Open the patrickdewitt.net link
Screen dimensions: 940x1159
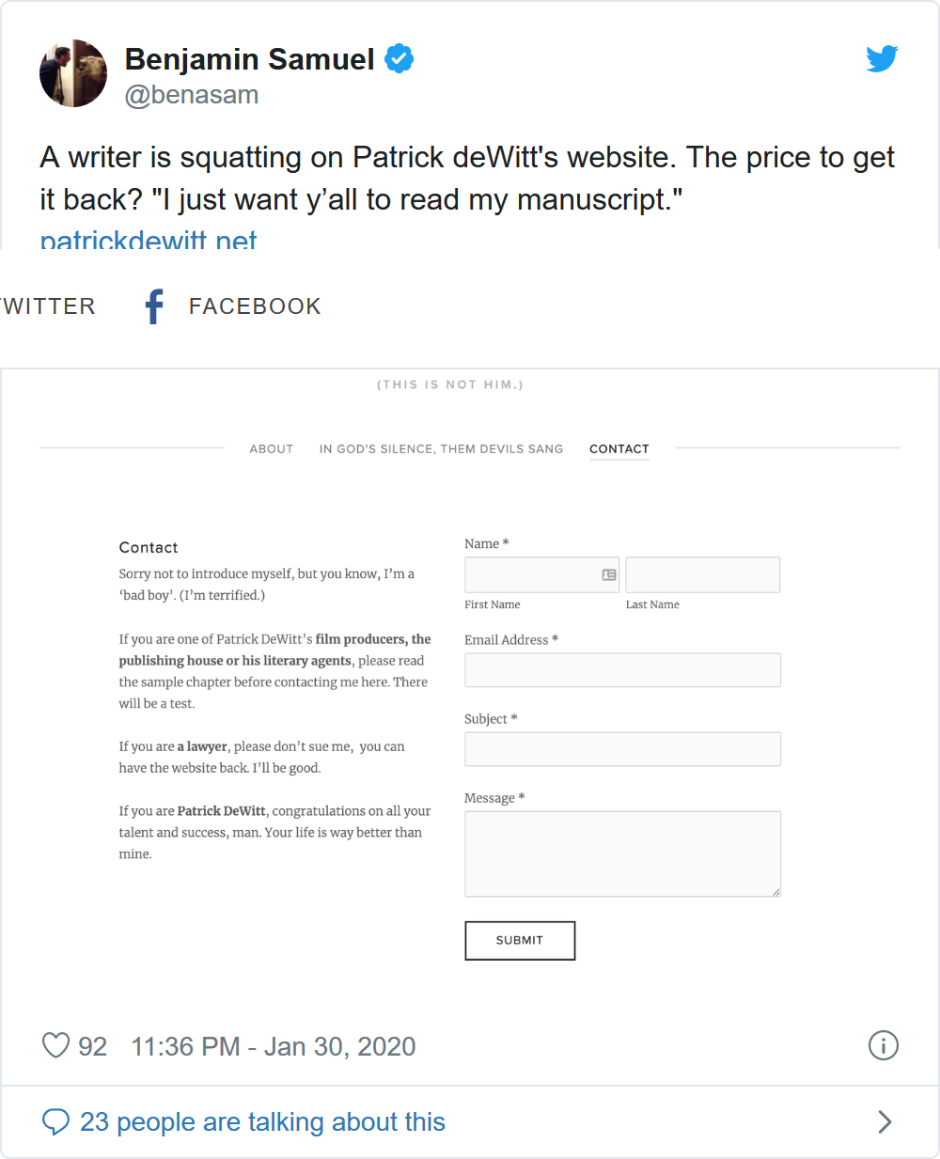pyautogui.click(x=149, y=241)
